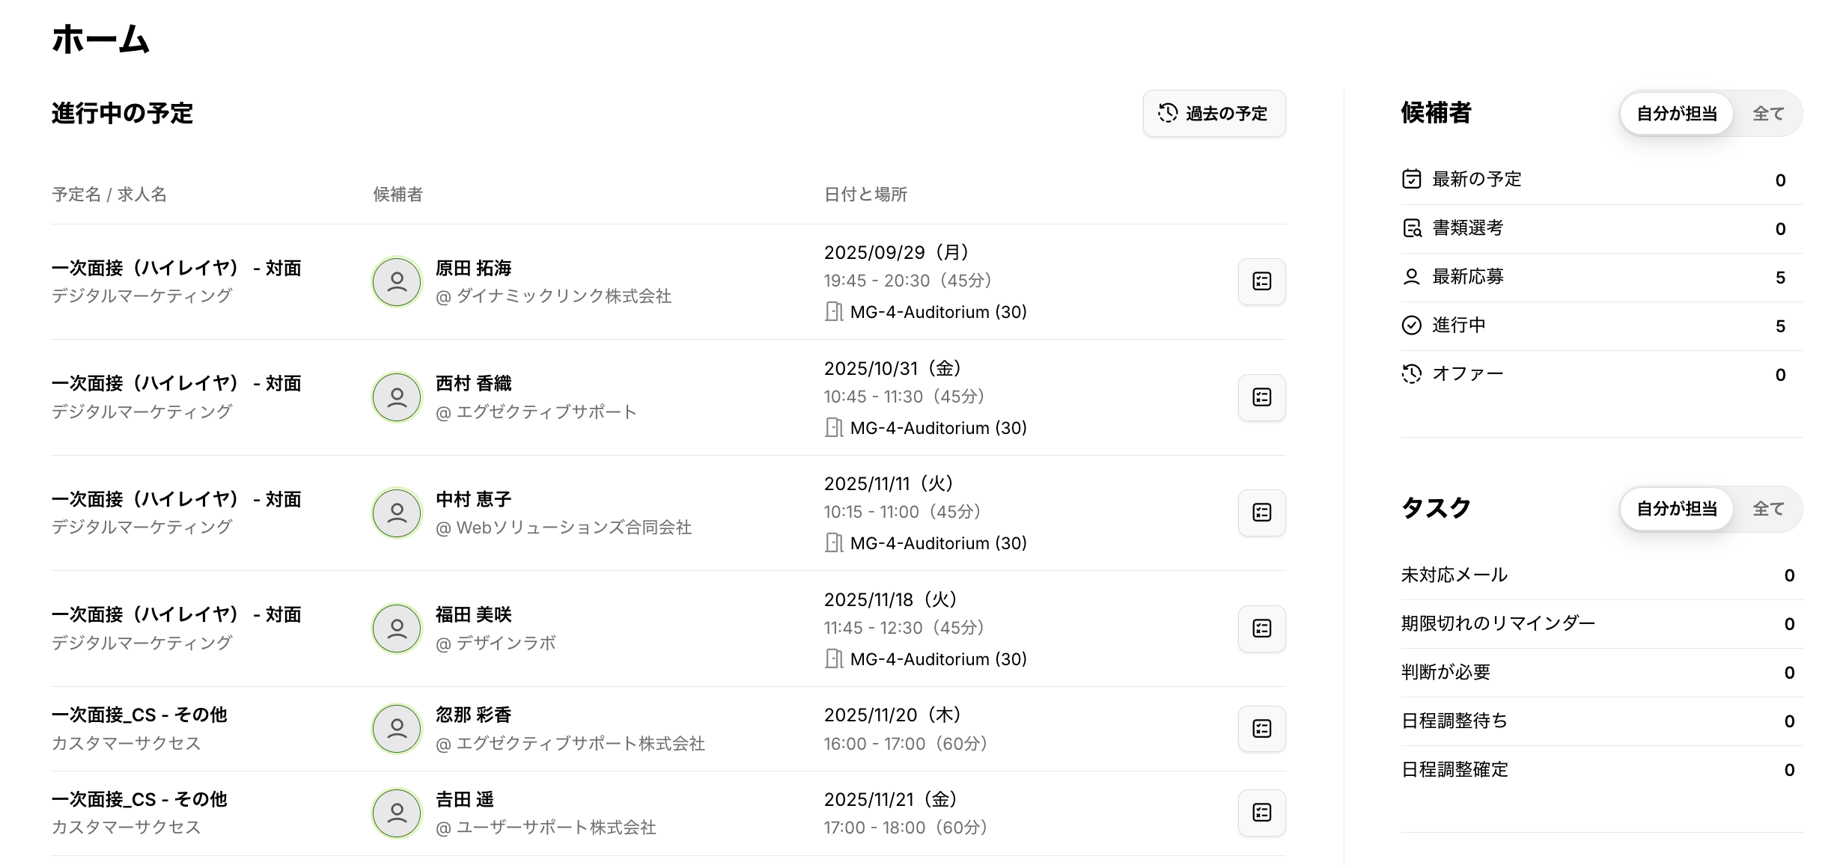Open 日程調整待ち task row
This screenshot has width=1846, height=865.
(x=1600, y=721)
